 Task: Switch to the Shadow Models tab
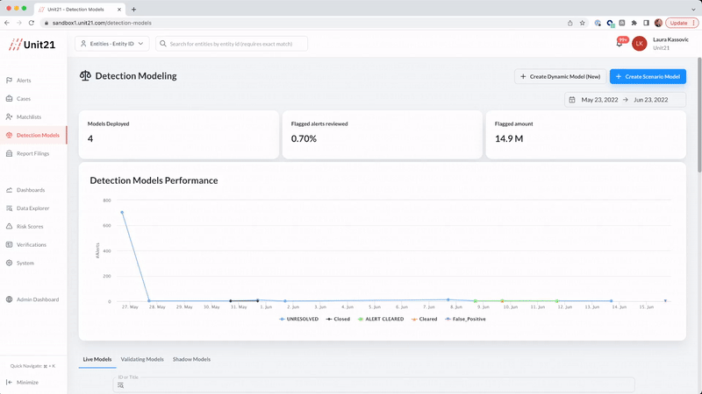click(191, 359)
